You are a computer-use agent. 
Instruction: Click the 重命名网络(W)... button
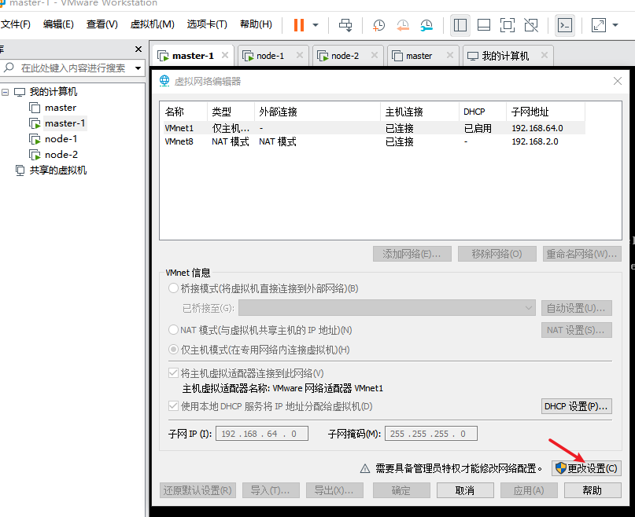tap(582, 254)
